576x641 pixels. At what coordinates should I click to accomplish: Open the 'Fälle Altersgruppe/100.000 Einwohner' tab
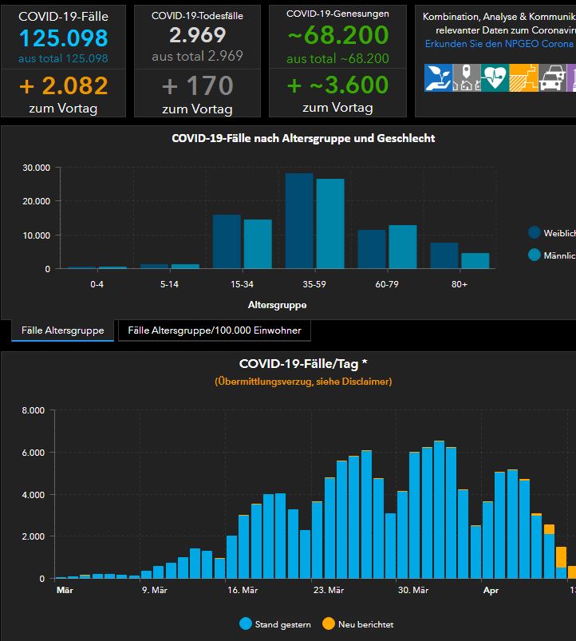coord(214,330)
